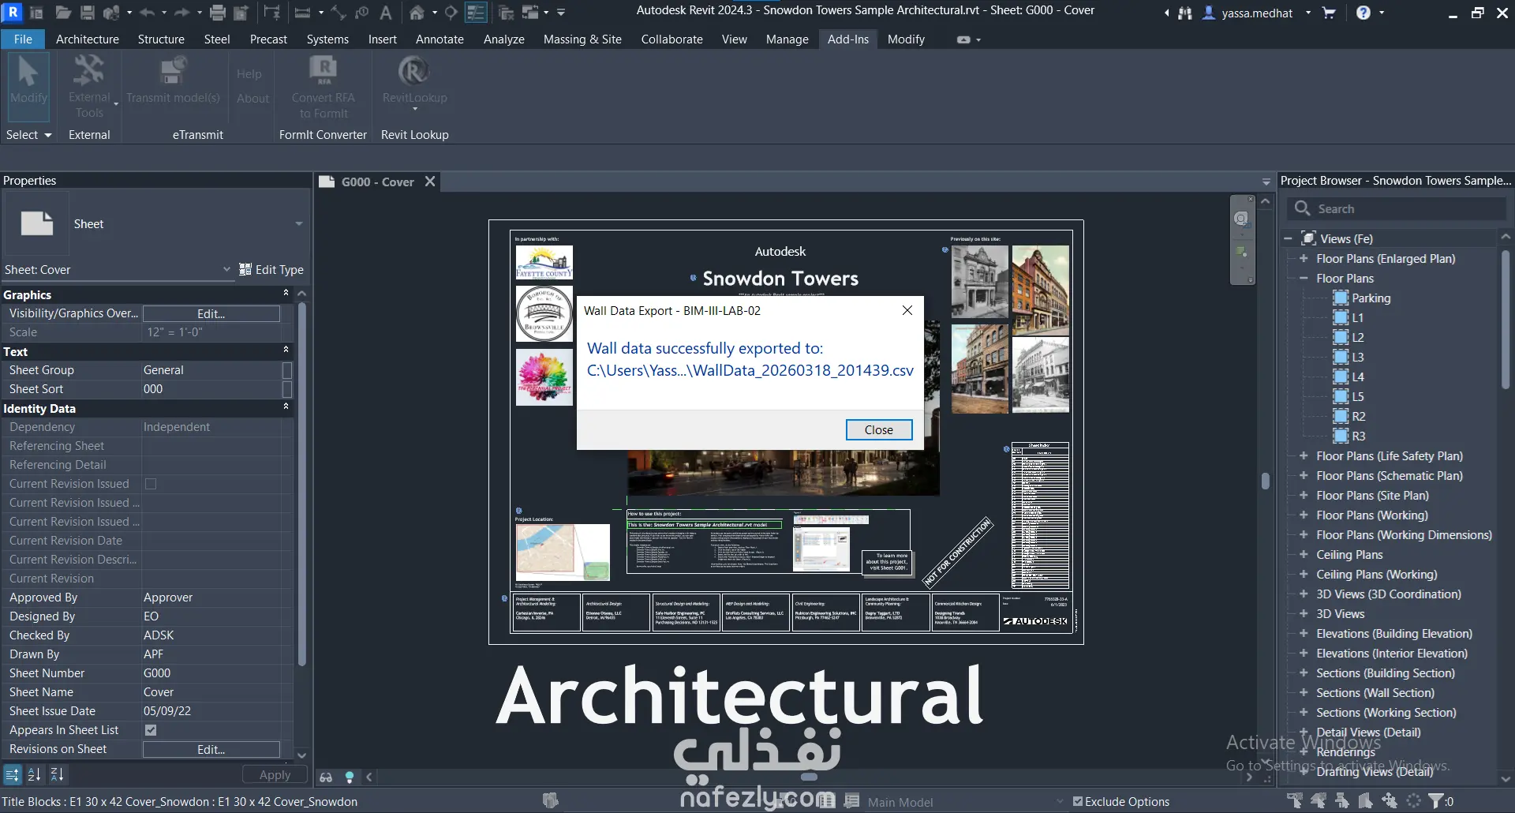Click the sort Z to A icon in Properties
The image size is (1515, 813).
click(57, 775)
